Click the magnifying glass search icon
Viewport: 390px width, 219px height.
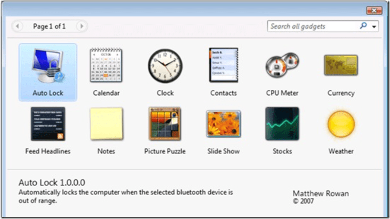click(x=363, y=26)
